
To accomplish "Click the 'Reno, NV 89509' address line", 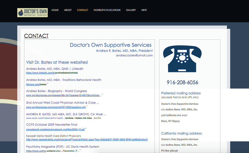I will tap(170, 121).
